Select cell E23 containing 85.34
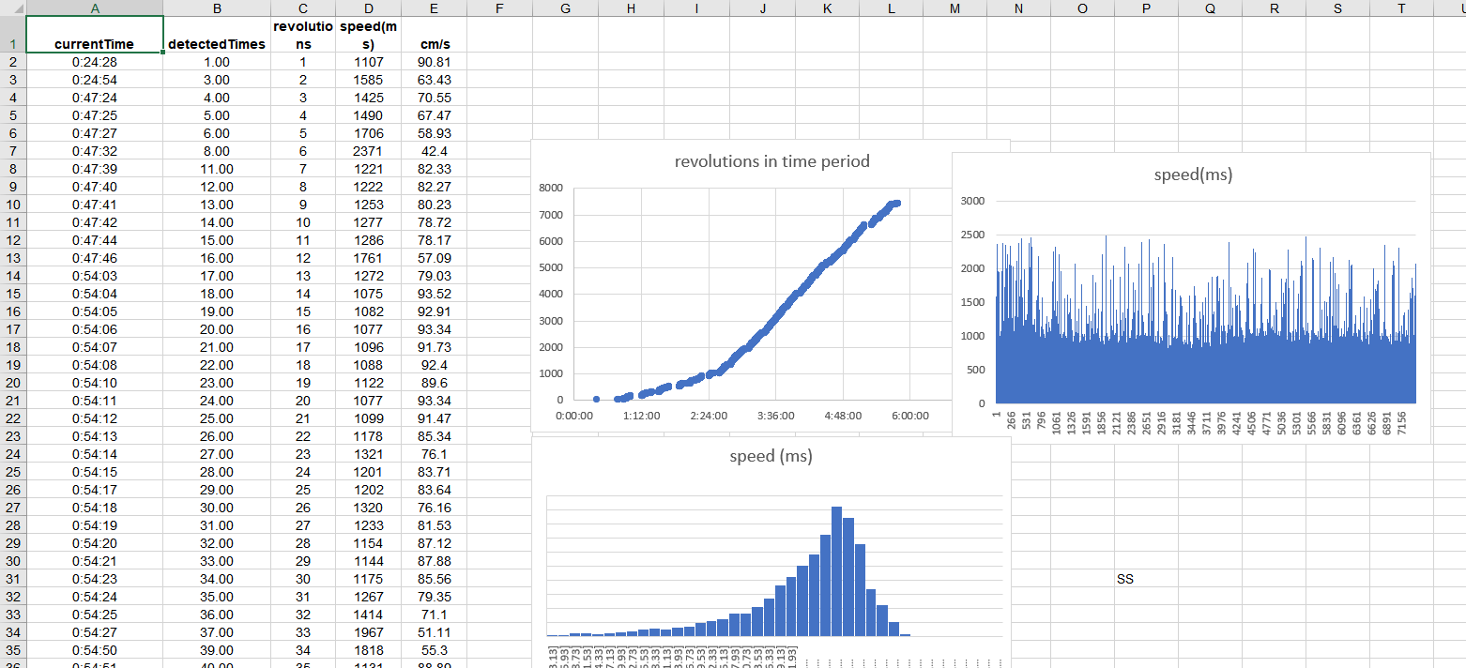The image size is (1466, 668). (x=434, y=436)
